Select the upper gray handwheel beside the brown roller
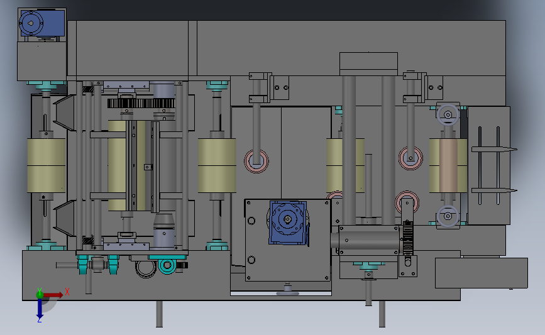This screenshot has height=335, width=545. tap(448, 114)
